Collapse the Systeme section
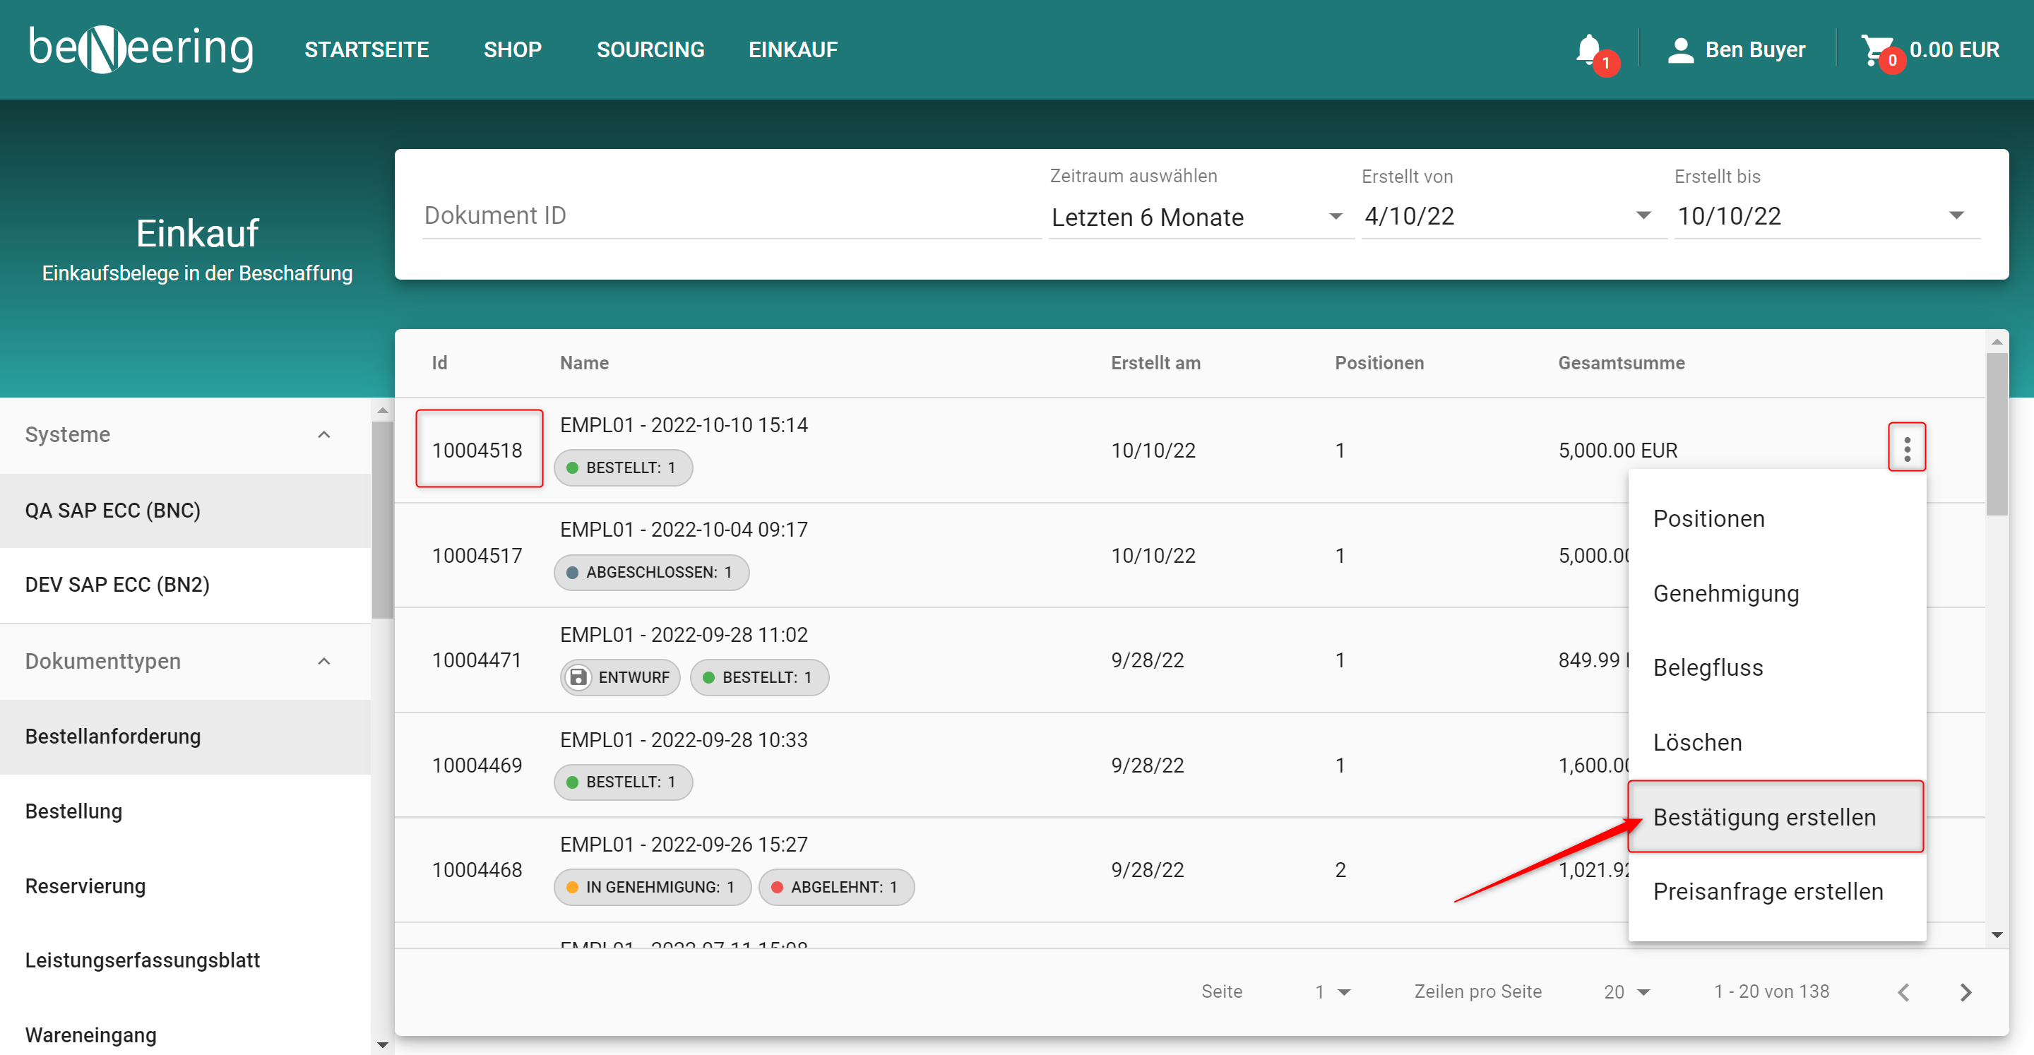The height and width of the screenshot is (1055, 2034). click(323, 434)
